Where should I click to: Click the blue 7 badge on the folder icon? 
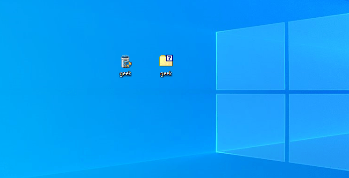pos(170,58)
